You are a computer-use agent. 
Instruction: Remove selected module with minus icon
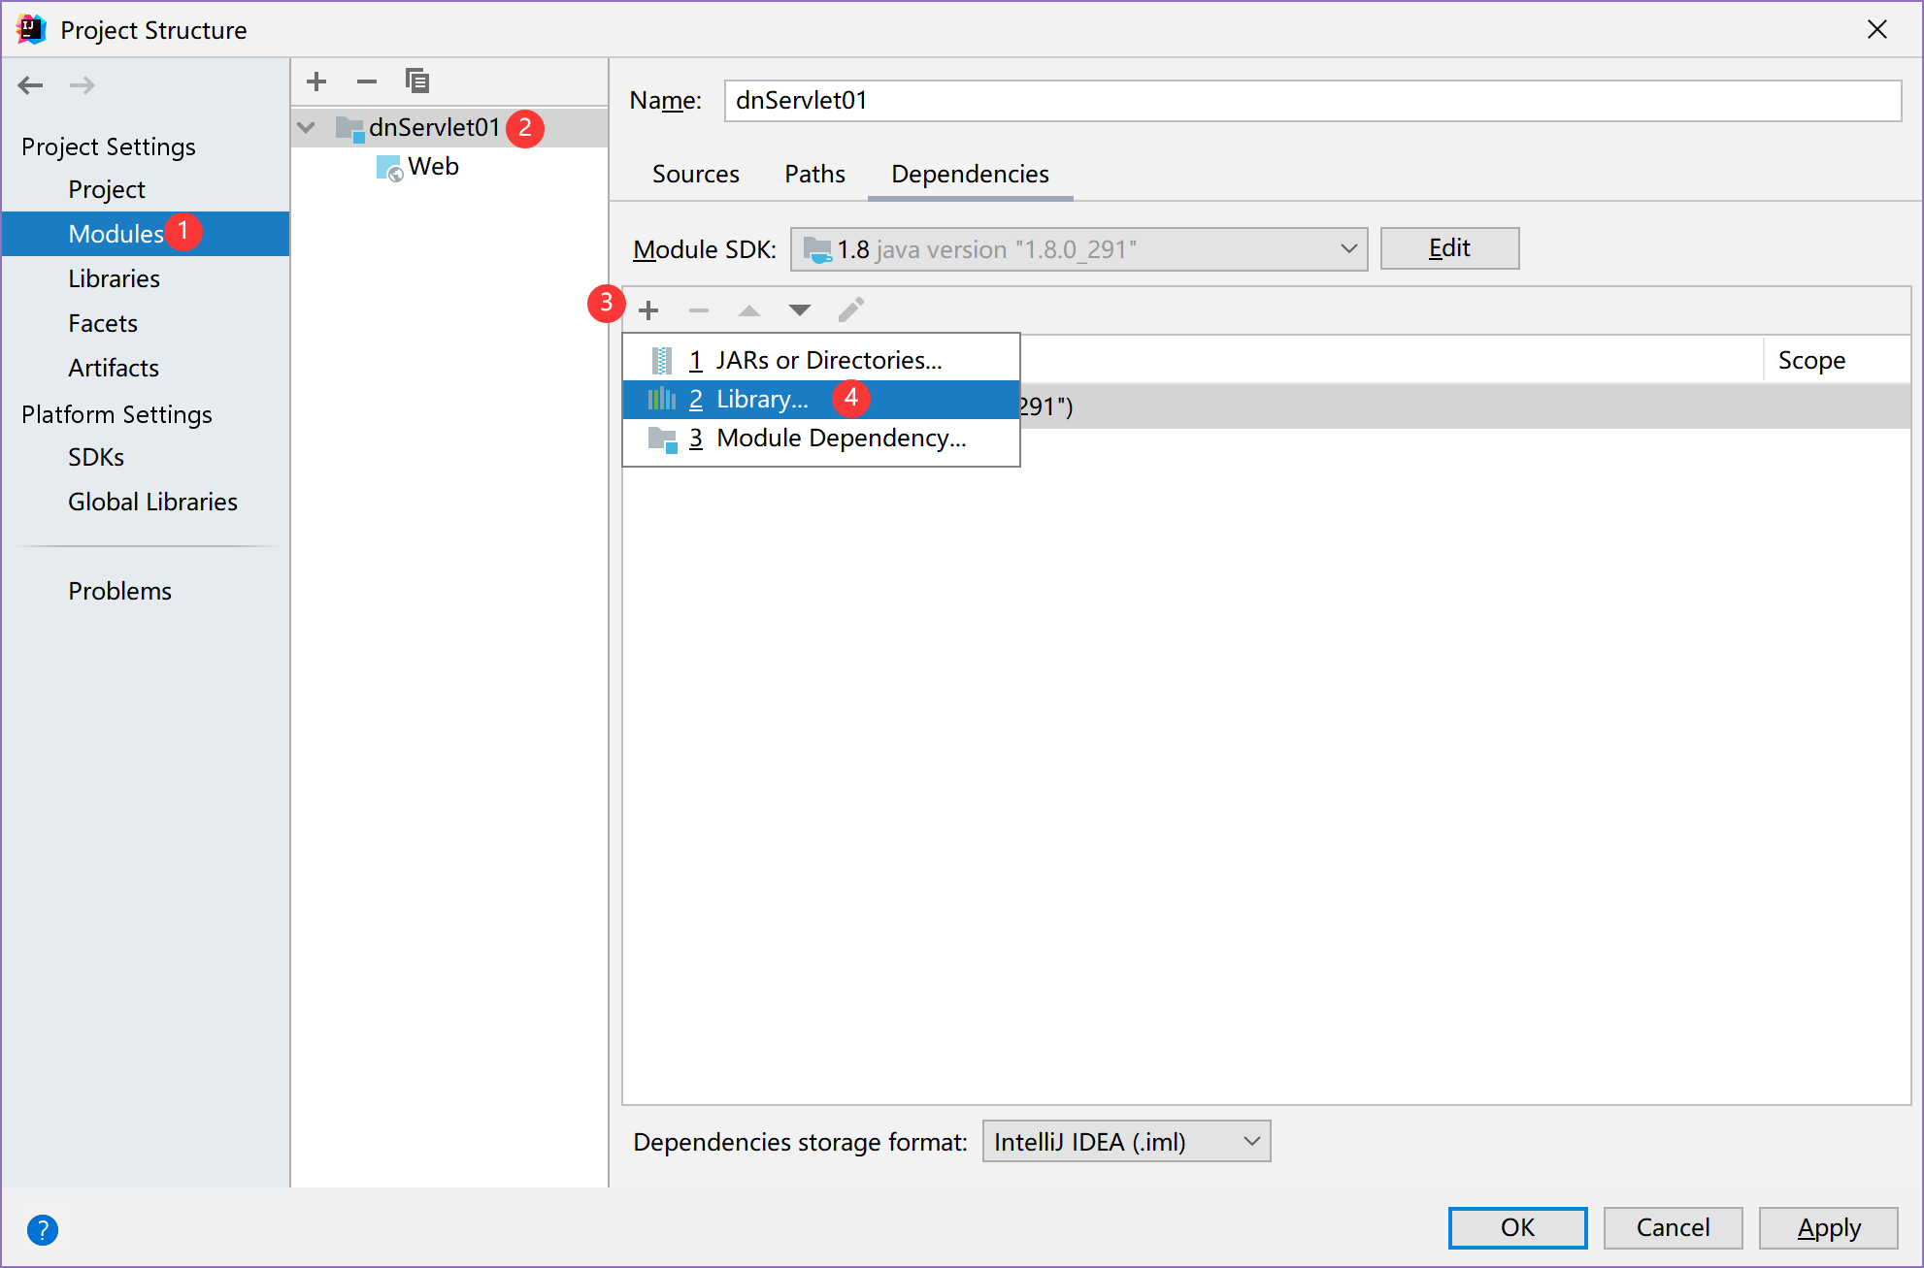pyautogui.click(x=366, y=81)
